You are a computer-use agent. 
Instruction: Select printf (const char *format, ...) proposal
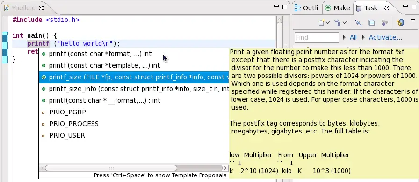tap(134, 54)
